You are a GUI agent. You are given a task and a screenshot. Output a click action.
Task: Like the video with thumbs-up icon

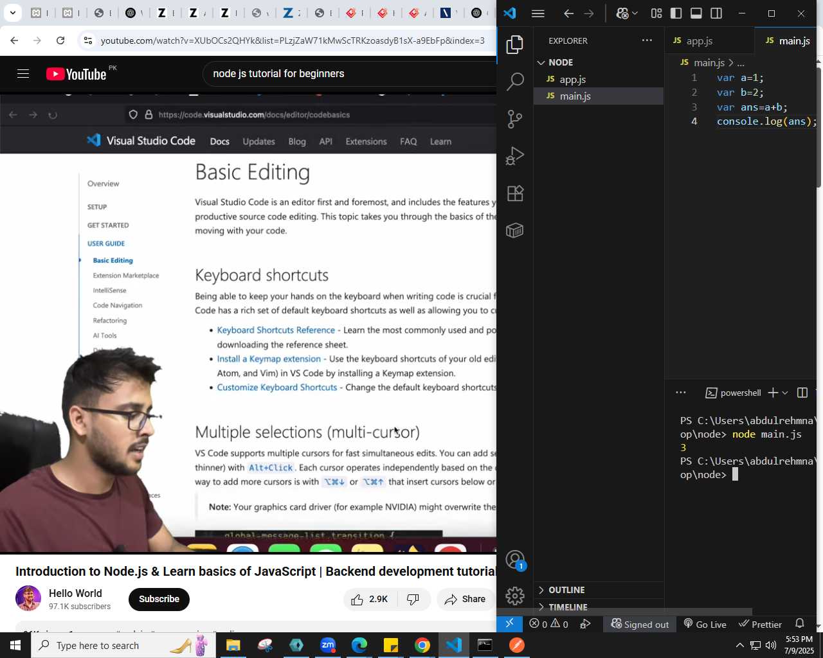pyautogui.click(x=370, y=599)
